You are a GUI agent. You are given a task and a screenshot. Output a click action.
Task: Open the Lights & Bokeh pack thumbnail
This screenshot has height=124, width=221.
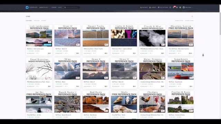pos(124,36)
